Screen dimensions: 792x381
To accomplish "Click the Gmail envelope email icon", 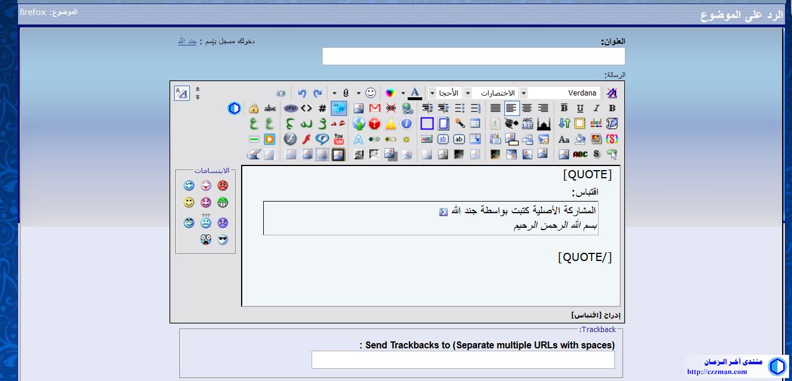I will pyautogui.click(x=375, y=108).
